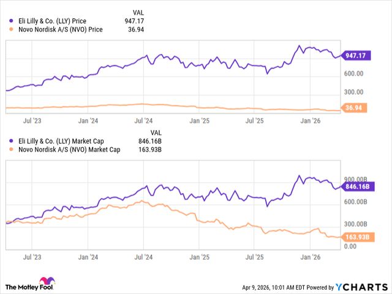Click The Motley Fool wordmark text
This screenshot has width=392, height=294.
[21, 286]
